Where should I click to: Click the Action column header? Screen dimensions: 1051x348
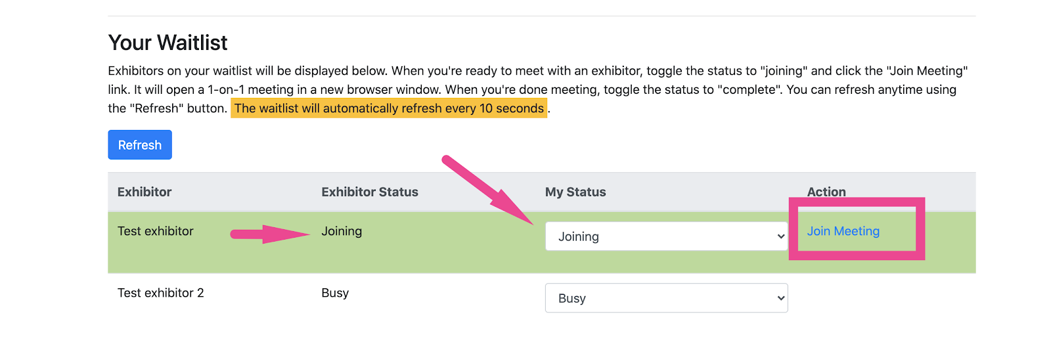click(x=826, y=192)
